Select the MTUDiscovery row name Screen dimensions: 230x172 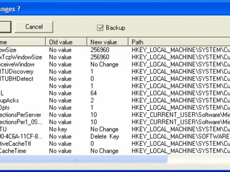(x=17, y=71)
